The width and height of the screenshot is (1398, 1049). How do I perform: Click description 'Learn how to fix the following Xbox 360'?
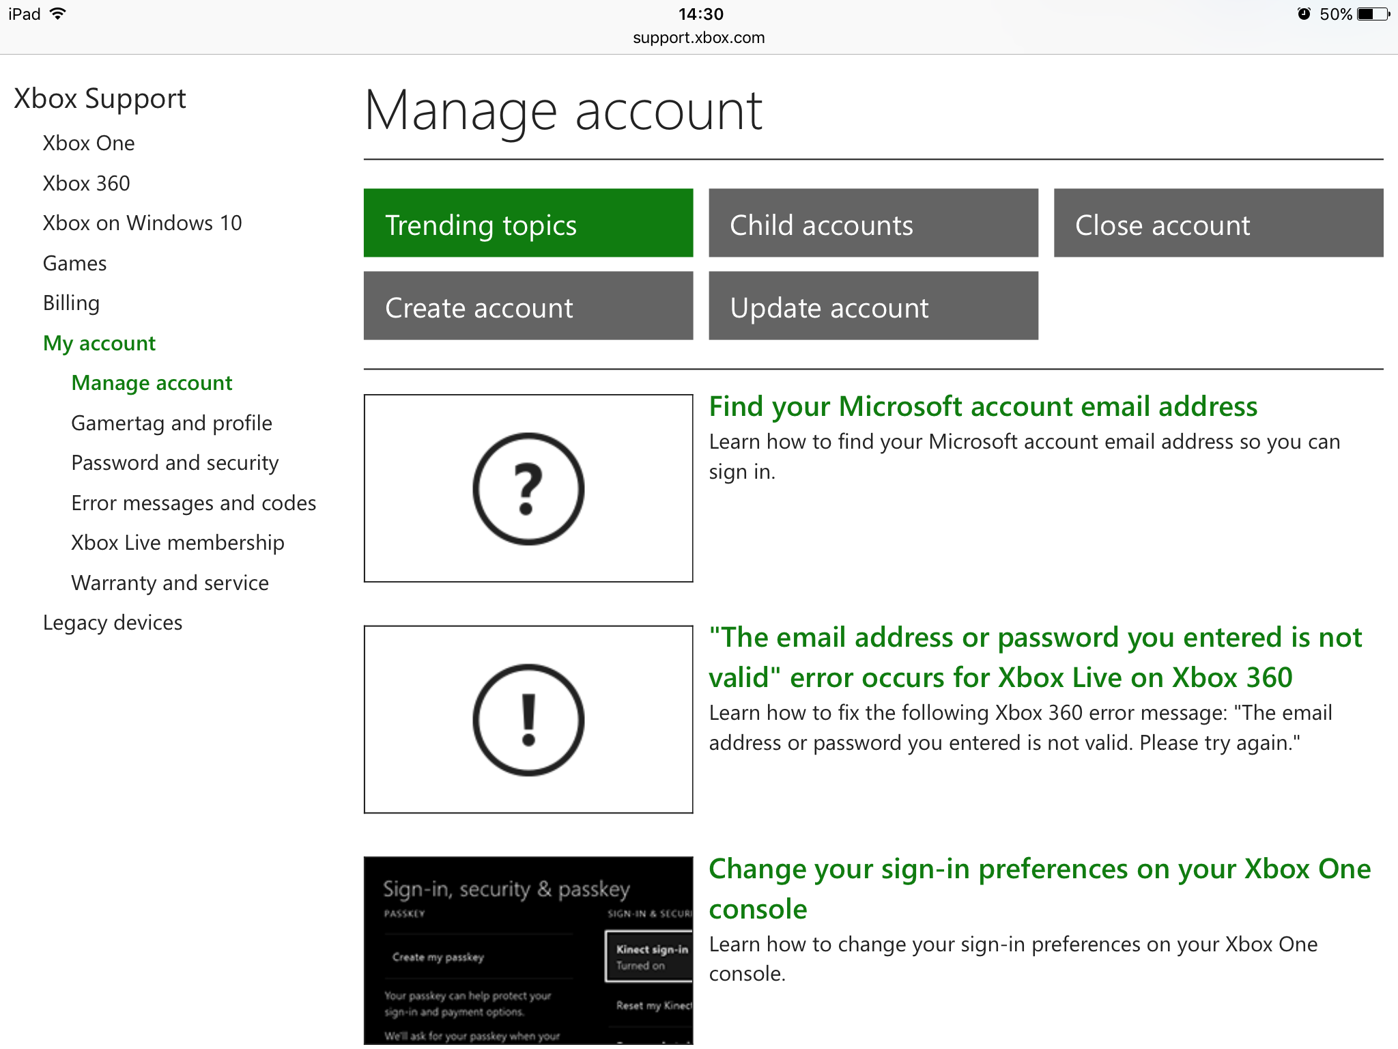(x=1021, y=727)
